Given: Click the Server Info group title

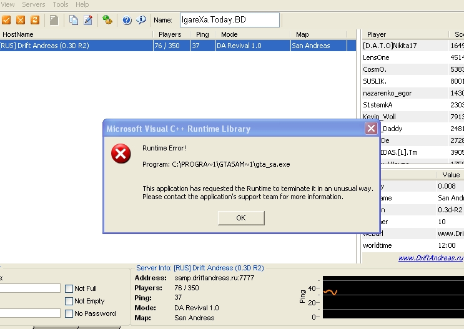Looking at the screenshot, I should coord(200,268).
